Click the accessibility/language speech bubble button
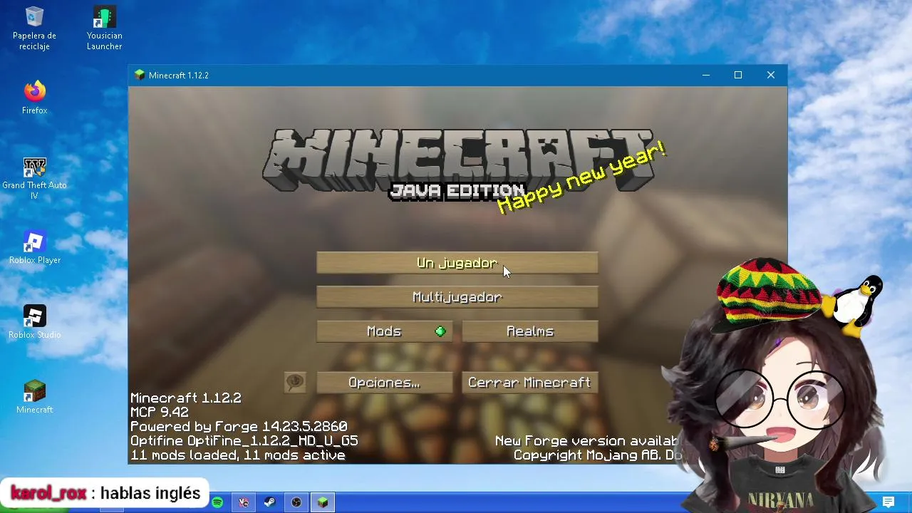The height and width of the screenshot is (513, 912). tap(295, 383)
